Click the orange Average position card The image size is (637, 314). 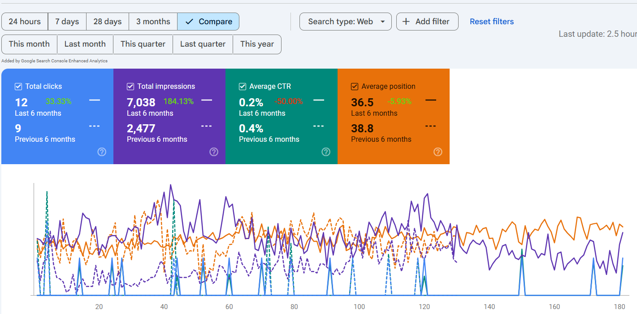[393, 117]
